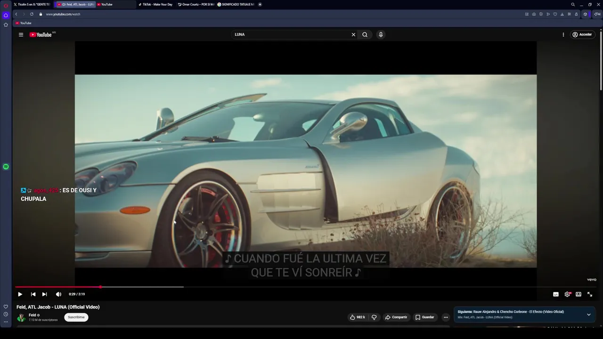This screenshot has height=339, width=603.
Task: Click the search magnifier button
Action: (x=365, y=34)
